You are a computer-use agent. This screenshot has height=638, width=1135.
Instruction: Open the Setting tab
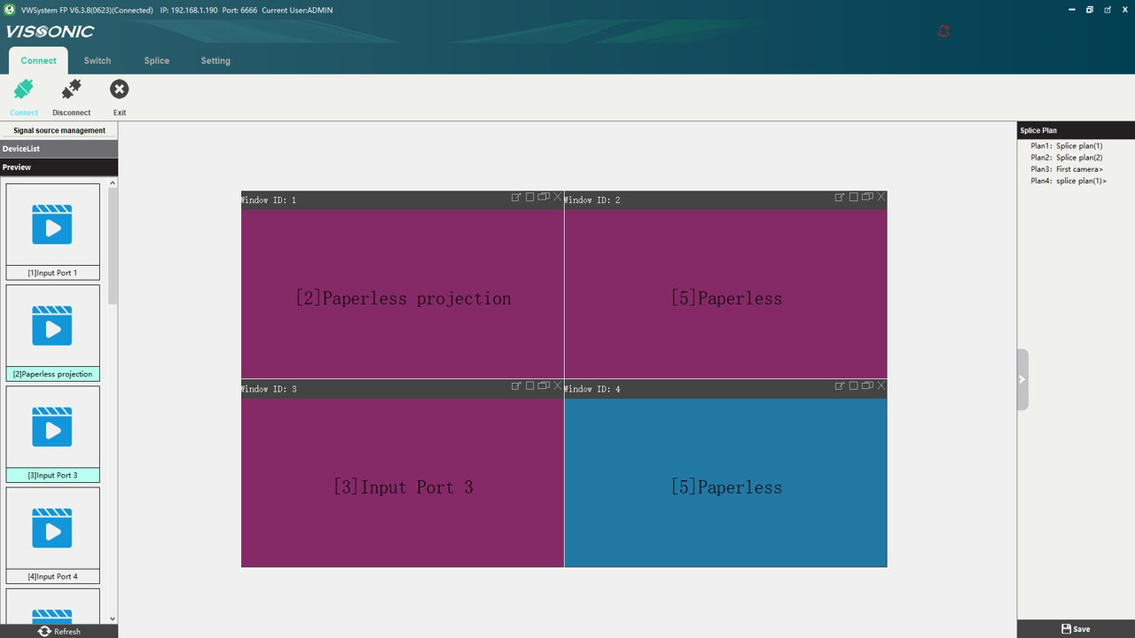point(215,61)
